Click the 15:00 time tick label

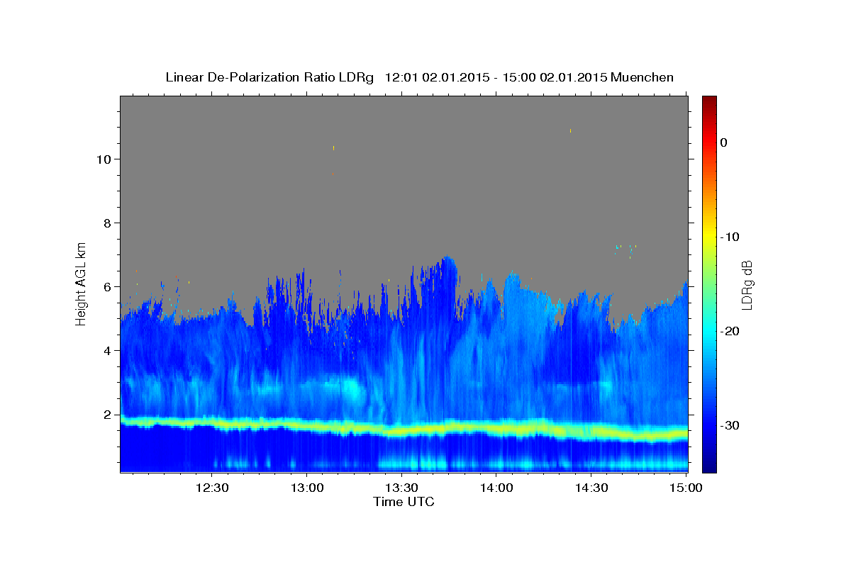click(686, 488)
